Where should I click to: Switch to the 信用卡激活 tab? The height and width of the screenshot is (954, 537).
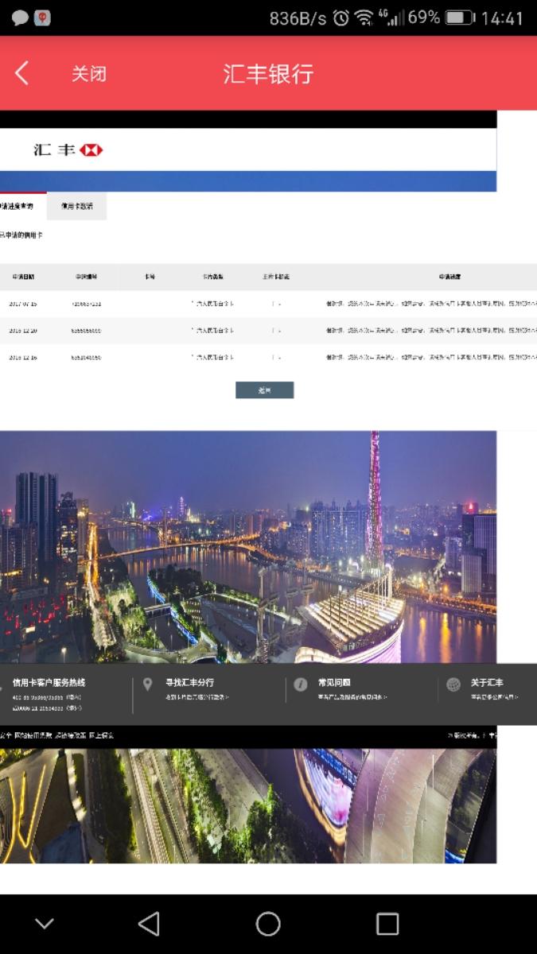[77, 206]
